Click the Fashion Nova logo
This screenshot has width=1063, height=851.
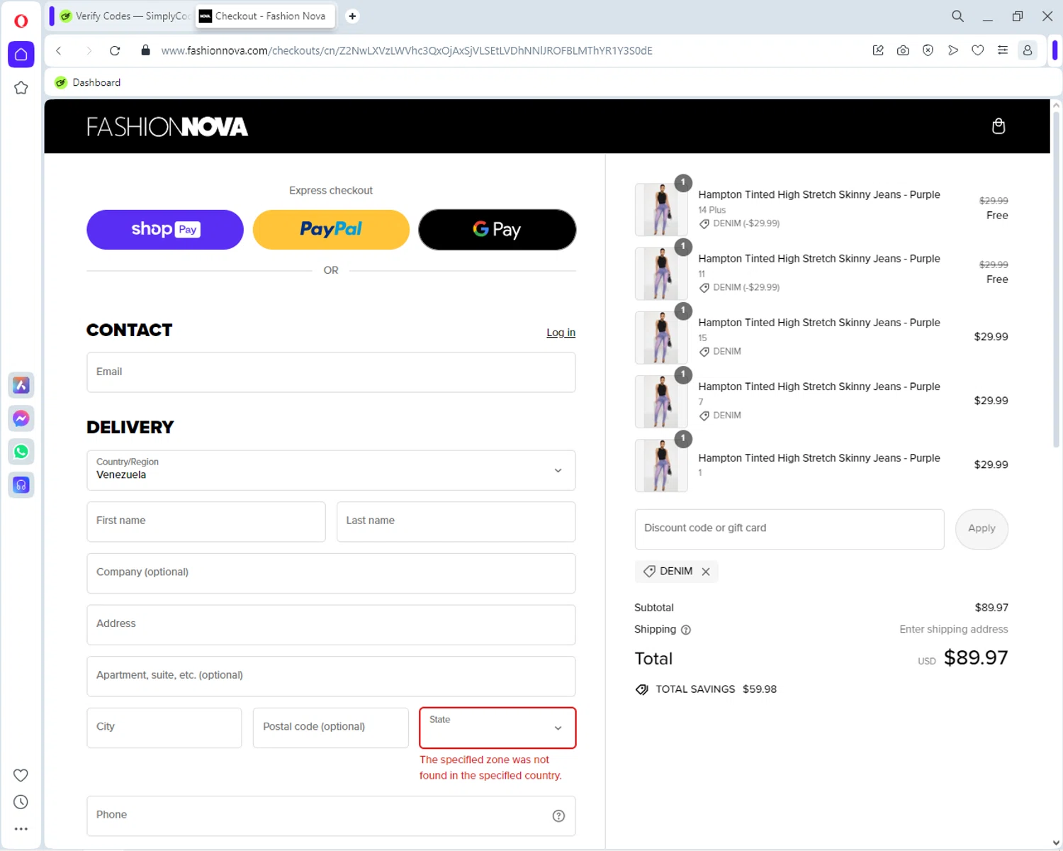[x=167, y=127]
